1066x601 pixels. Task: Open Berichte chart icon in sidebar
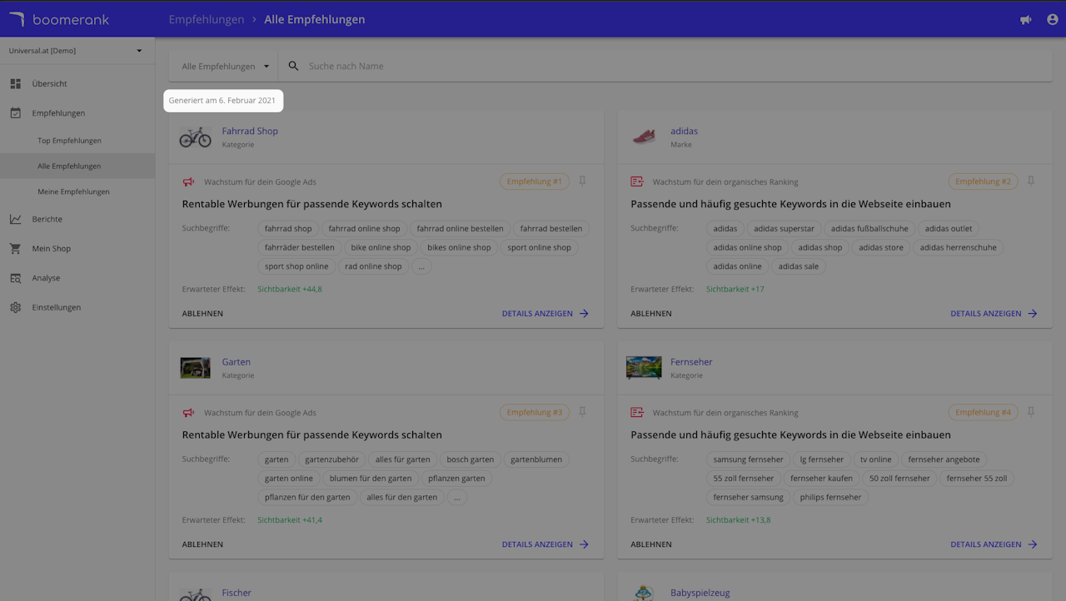15,219
